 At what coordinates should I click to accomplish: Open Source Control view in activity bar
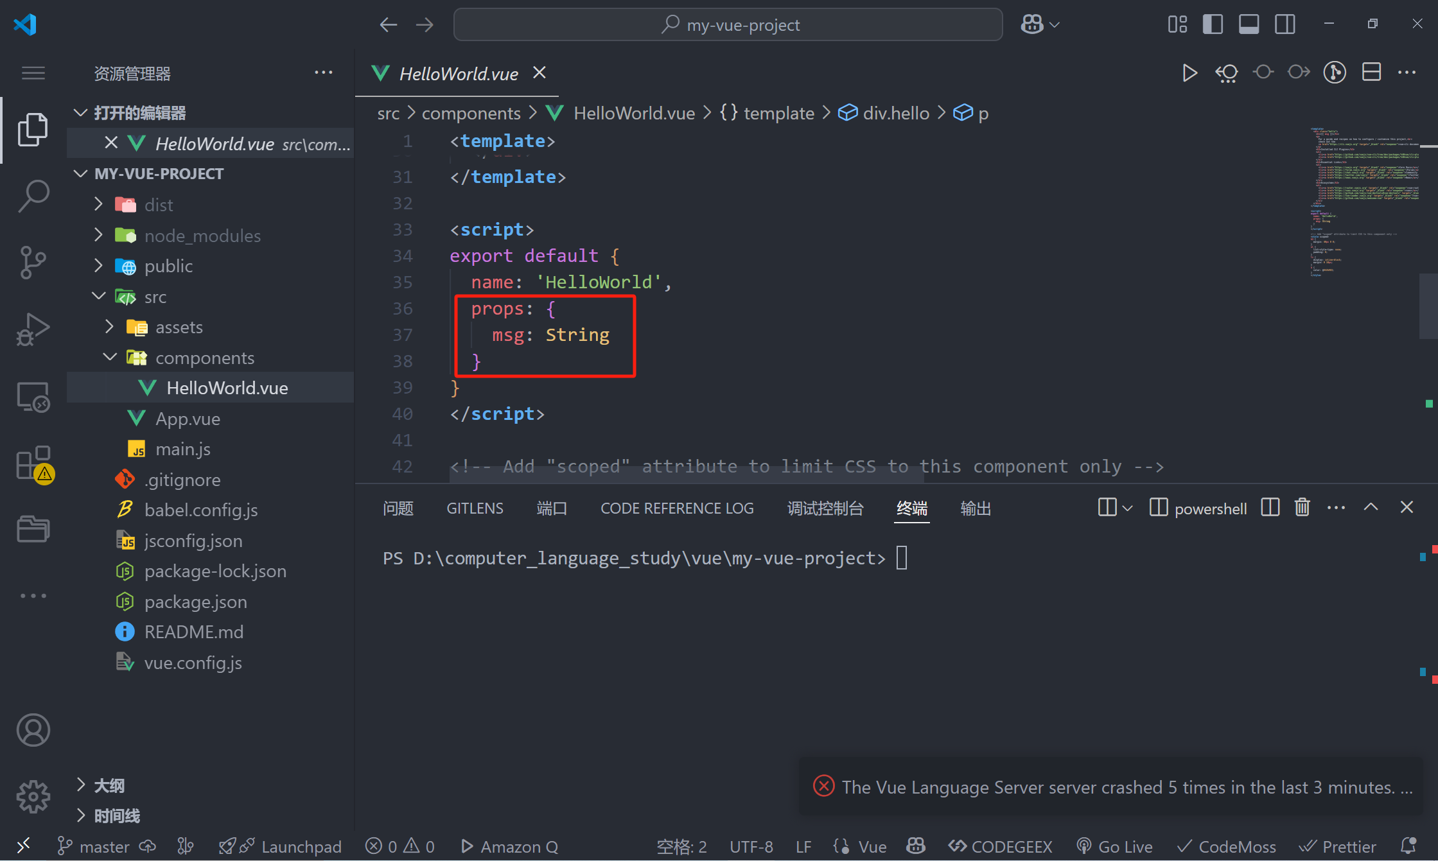tap(33, 262)
